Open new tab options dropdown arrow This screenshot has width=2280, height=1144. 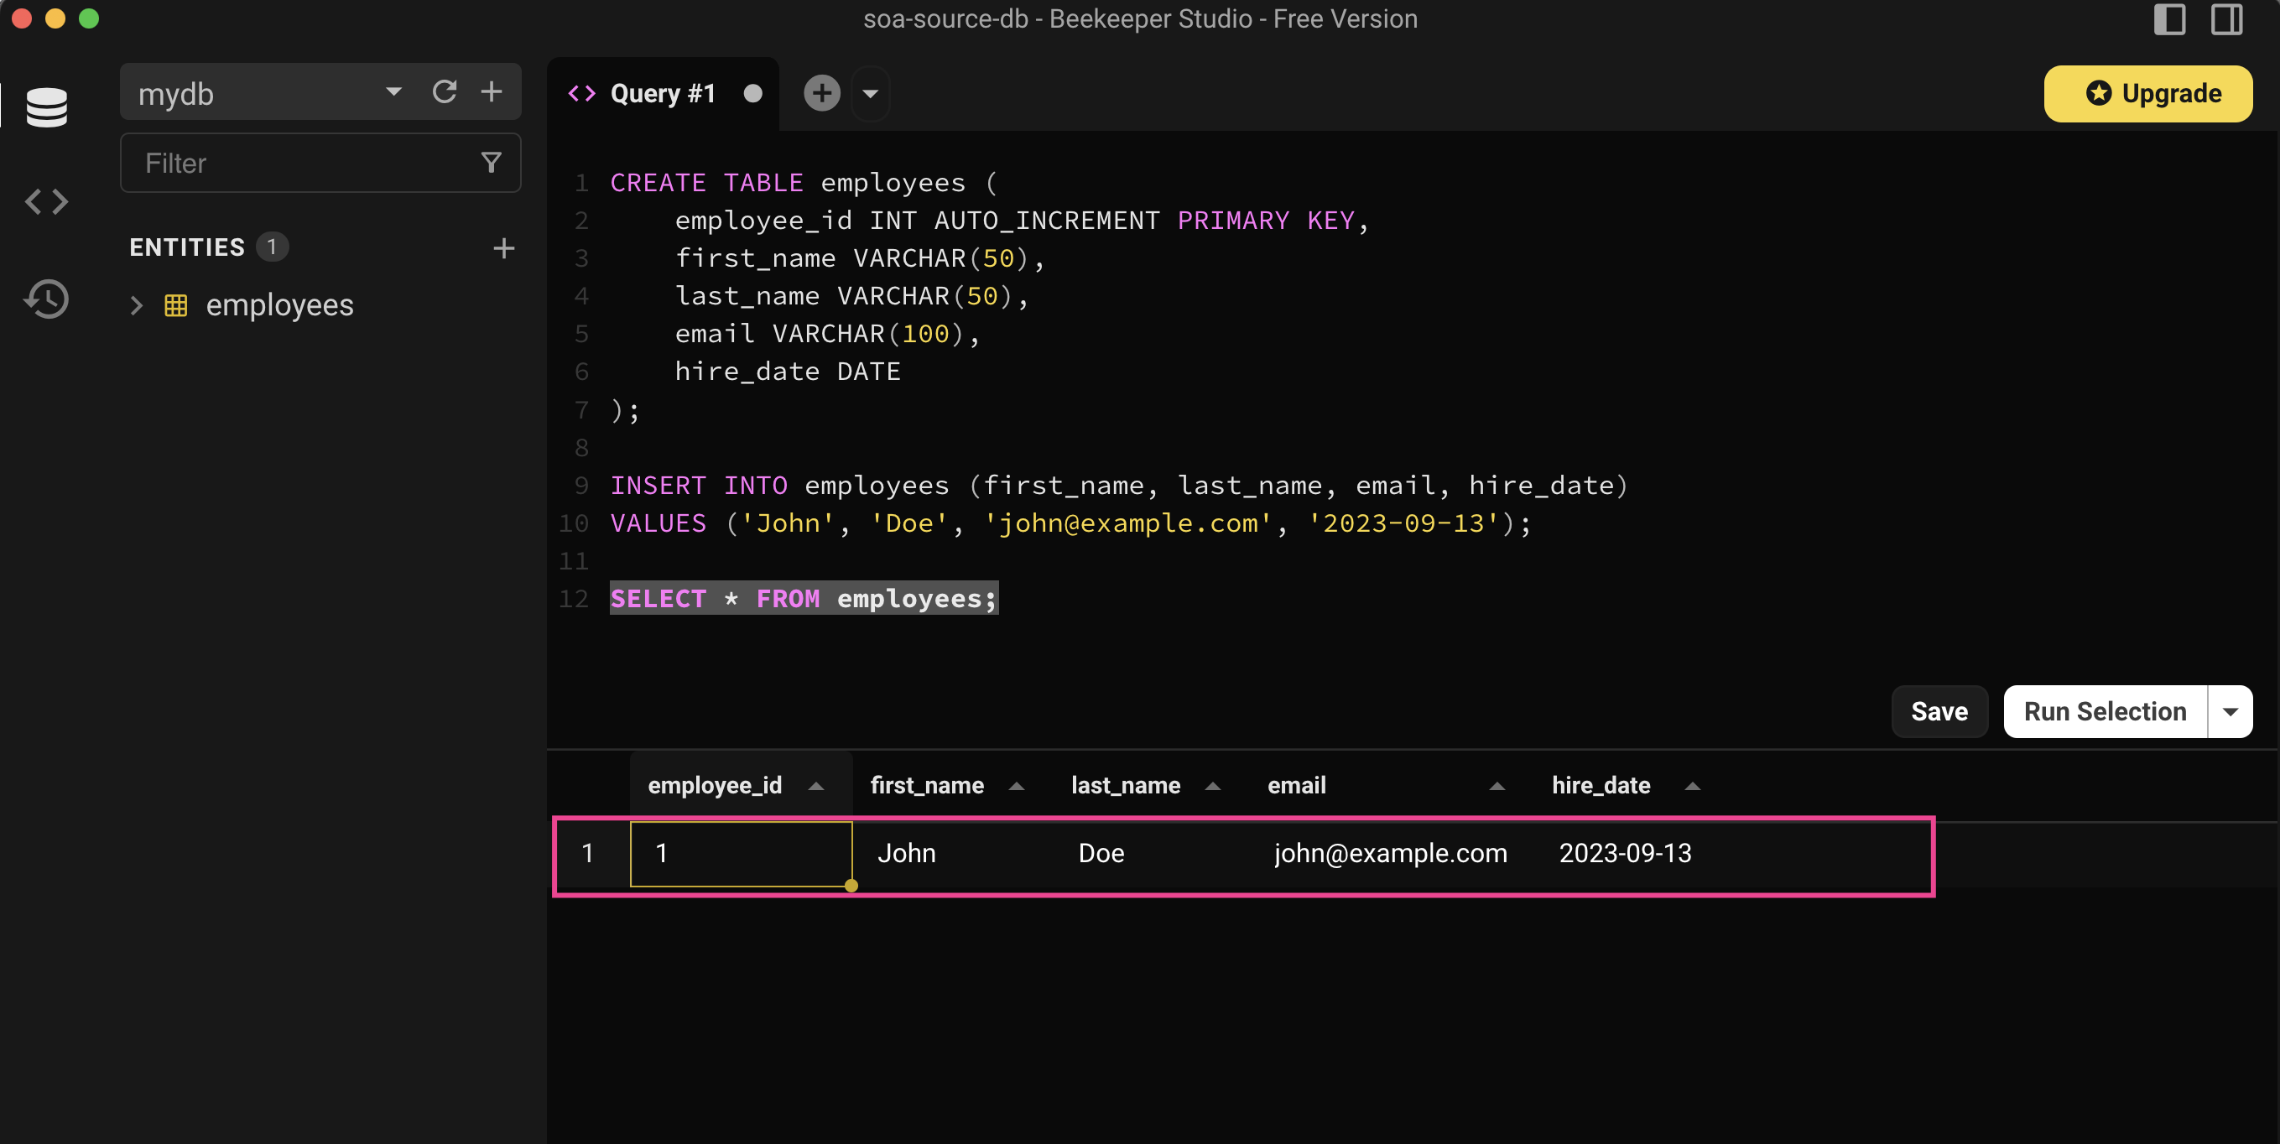point(870,94)
